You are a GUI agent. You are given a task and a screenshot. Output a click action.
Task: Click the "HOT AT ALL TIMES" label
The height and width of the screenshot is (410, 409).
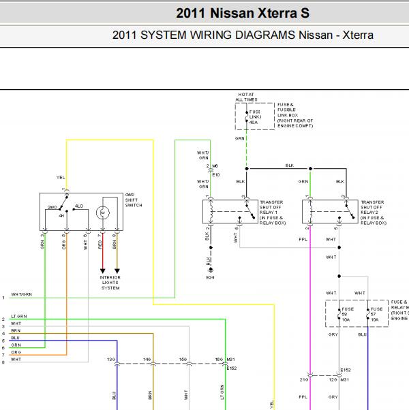[246, 97]
